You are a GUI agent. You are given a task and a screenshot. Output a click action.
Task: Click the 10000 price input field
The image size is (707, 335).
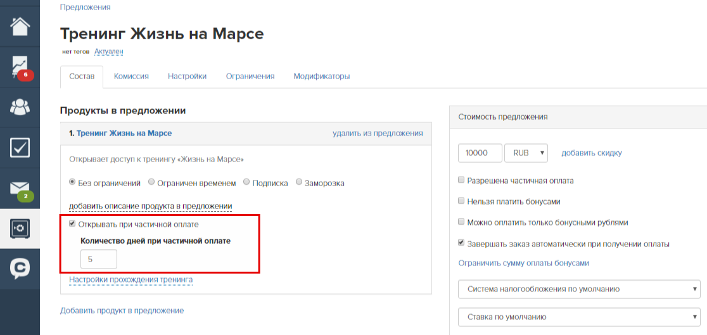480,153
